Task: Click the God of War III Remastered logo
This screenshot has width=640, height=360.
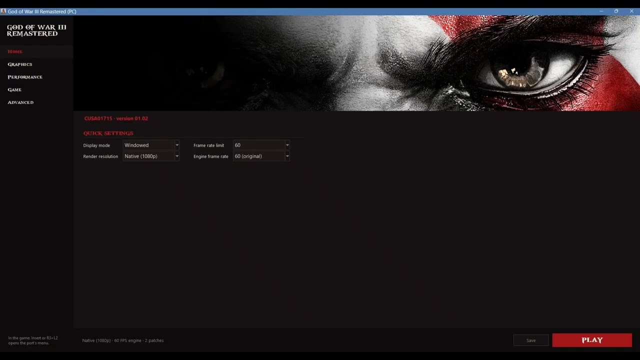Action: click(x=36, y=30)
